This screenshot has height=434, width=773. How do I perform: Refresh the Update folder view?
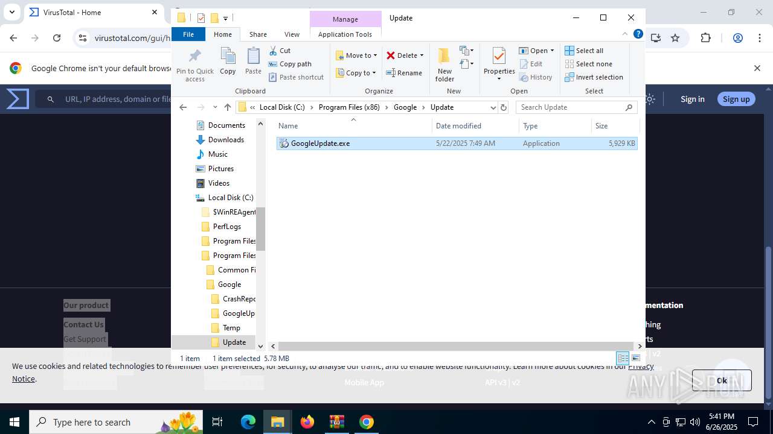[504, 107]
